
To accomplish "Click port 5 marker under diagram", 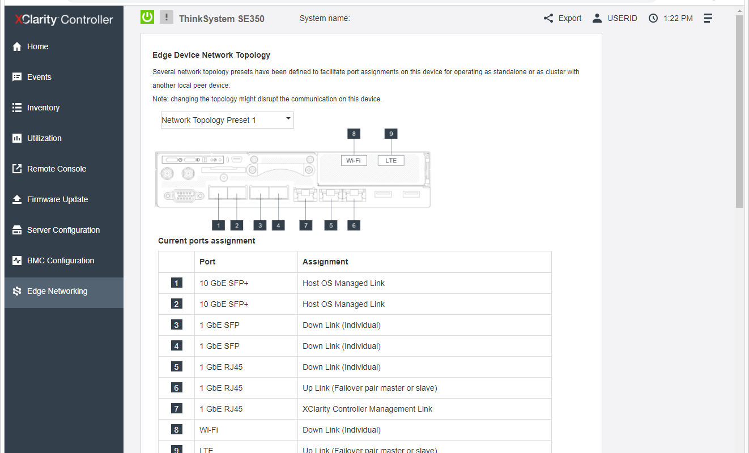I will [x=330, y=225].
